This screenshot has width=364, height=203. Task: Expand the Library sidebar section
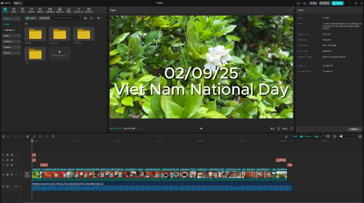[x=11, y=53]
